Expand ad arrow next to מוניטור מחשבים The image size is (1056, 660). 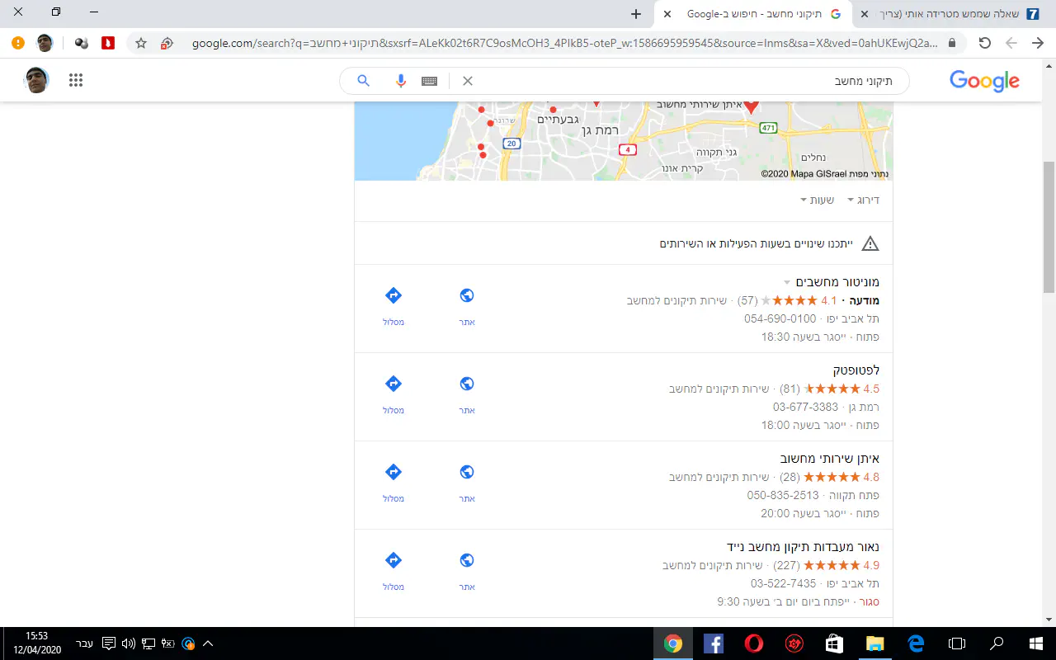click(x=787, y=282)
